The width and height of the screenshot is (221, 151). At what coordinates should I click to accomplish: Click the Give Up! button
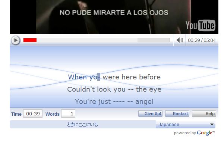pyautogui.click(x=150, y=114)
